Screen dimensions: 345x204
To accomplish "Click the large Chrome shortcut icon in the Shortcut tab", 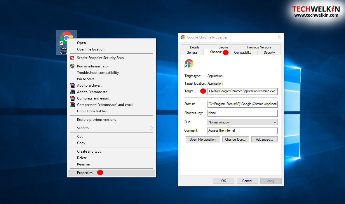I will (x=189, y=63).
